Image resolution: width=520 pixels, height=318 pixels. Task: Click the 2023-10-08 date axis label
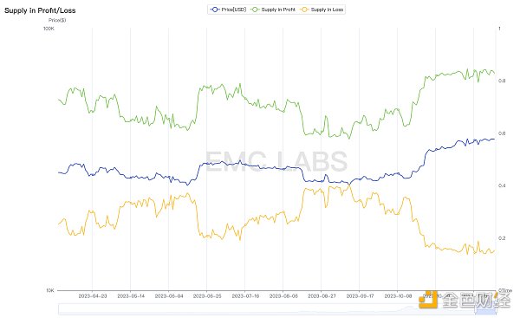398,295
